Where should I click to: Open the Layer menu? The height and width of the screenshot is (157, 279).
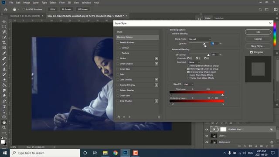tap(36, 3)
